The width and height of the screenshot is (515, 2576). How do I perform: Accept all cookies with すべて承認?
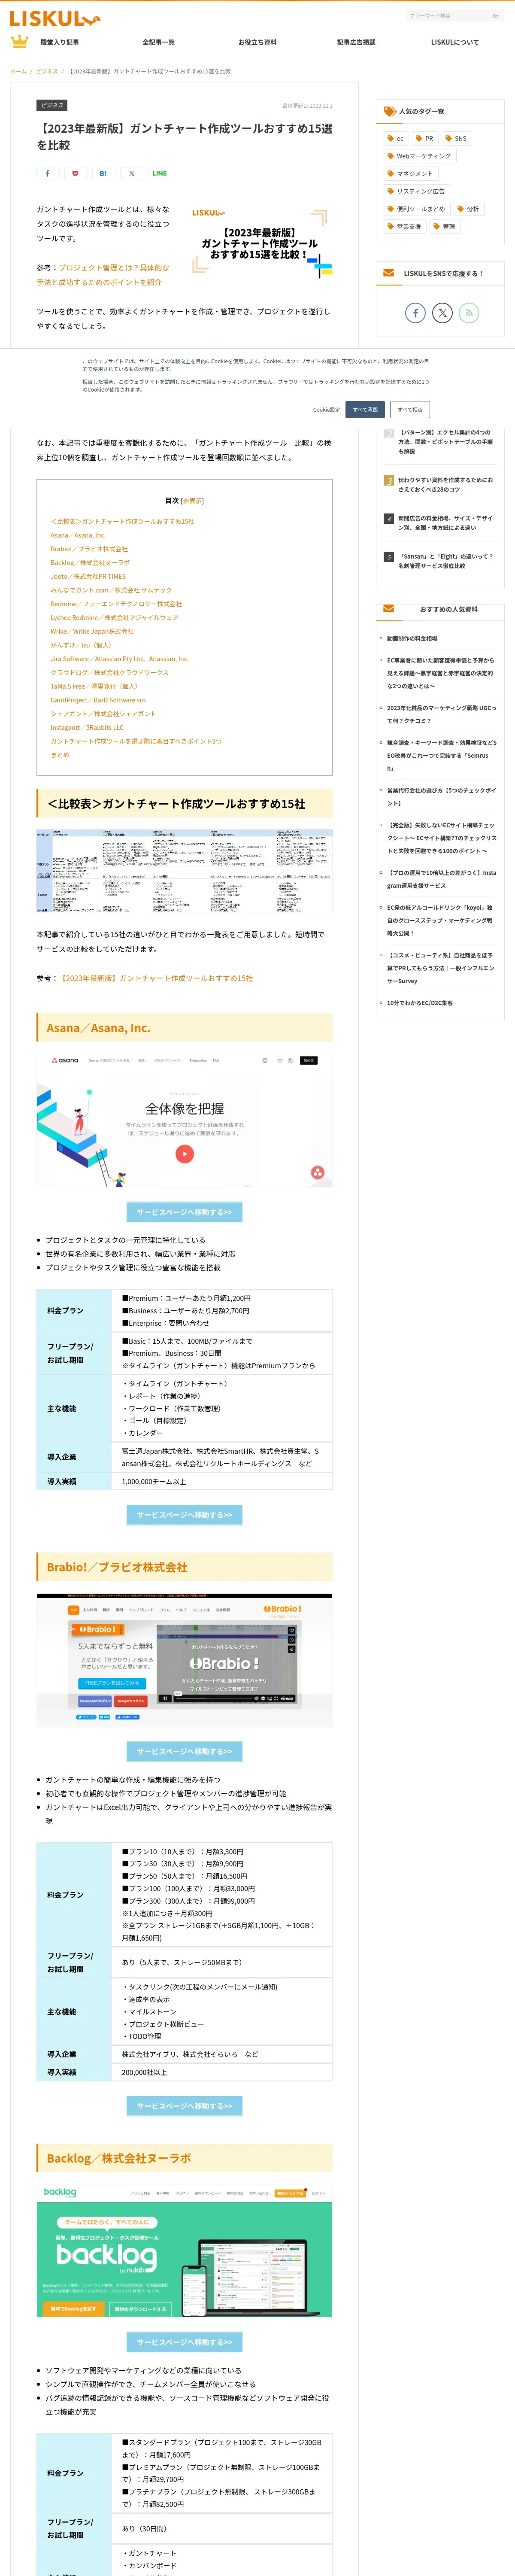(365, 409)
